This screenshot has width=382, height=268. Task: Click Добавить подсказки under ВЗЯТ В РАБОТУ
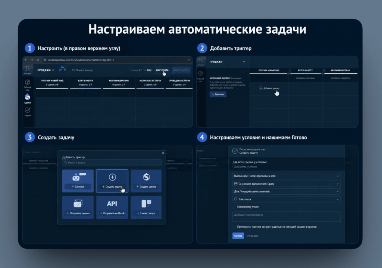[x=305, y=78]
